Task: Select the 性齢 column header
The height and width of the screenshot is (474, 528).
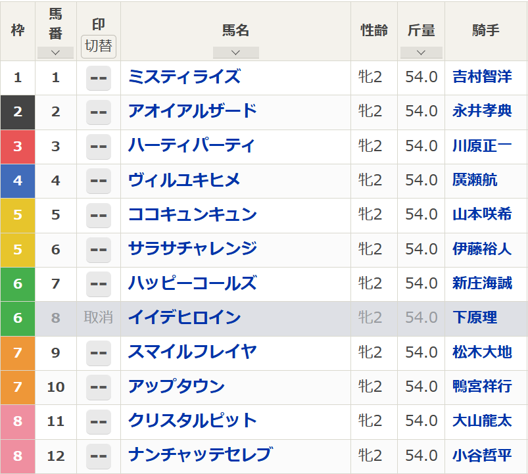Action: (373, 30)
